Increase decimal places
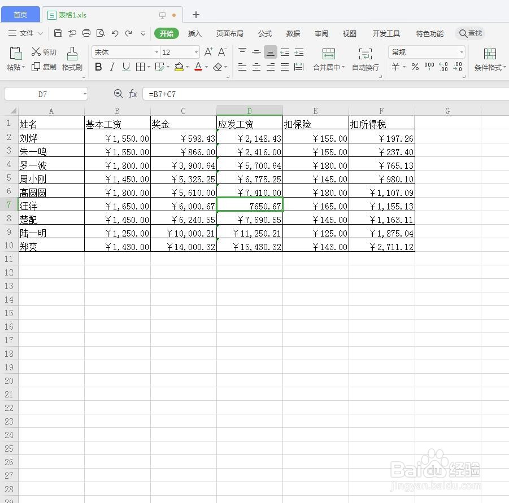 click(x=443, y=67)
